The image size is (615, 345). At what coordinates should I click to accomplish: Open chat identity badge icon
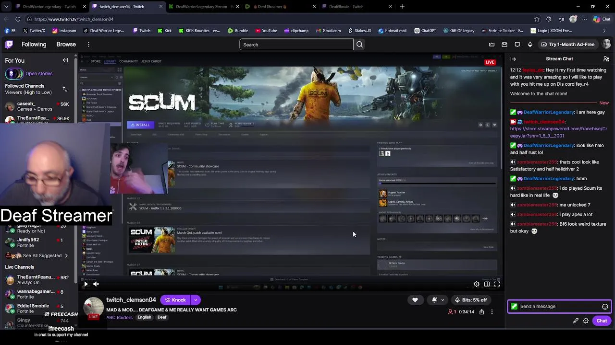point(514,307)
